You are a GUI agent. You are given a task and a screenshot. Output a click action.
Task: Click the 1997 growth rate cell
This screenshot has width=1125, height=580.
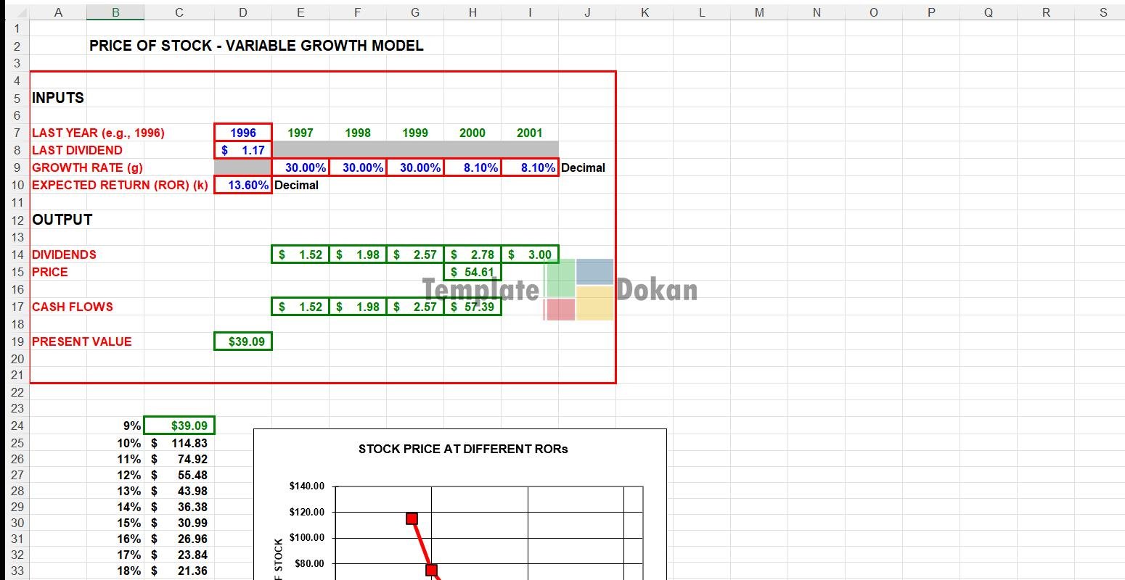click(300, 167)
